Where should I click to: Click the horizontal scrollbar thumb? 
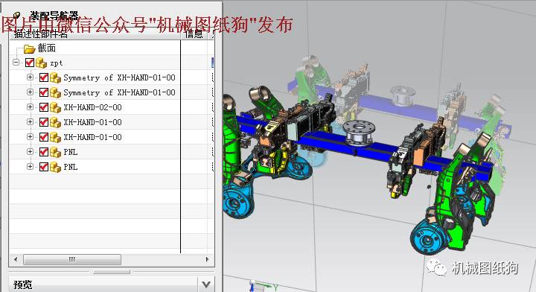point(72,259)
